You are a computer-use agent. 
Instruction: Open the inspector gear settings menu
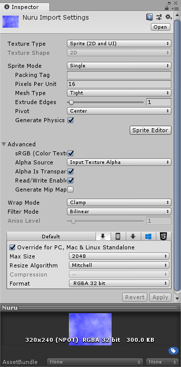tap(168, 17)
